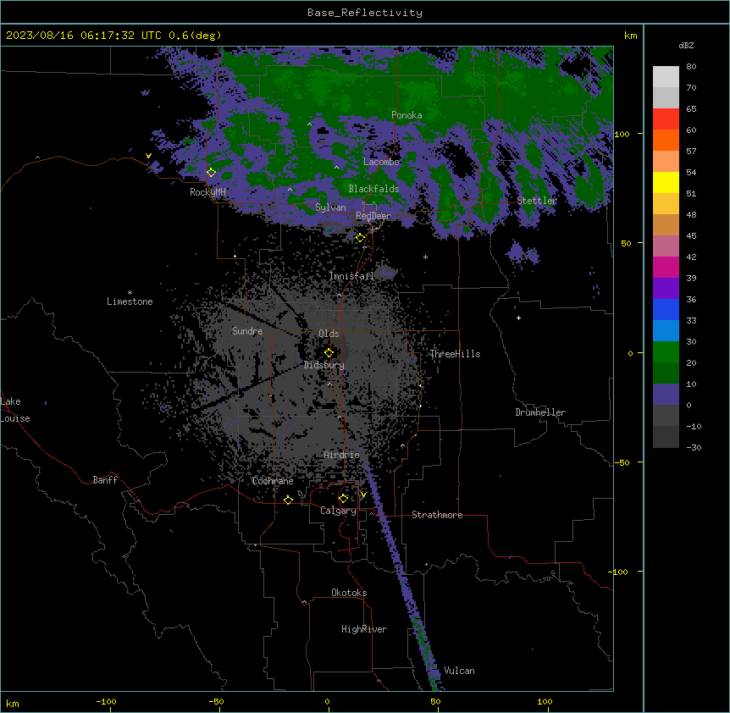This screenshot has width=730, height=713.
Task: Click the Sylvan label on map
Action: coord(330,207)
